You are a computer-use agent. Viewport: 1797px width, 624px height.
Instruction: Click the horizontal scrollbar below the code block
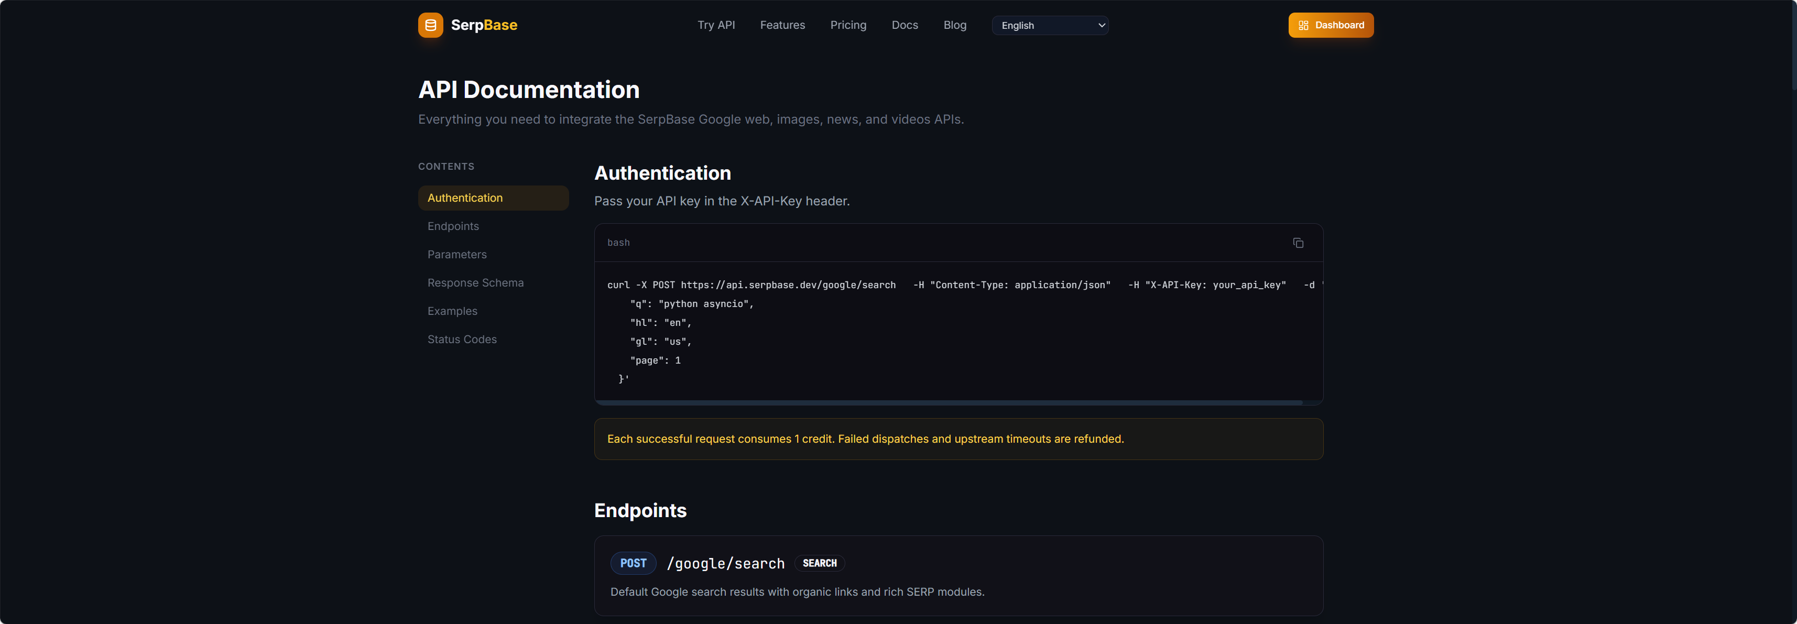pyautogui.click(x=949, y=401)
